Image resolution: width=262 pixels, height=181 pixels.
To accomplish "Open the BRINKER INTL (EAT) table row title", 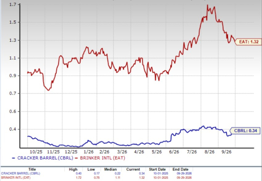I will 16,178.
